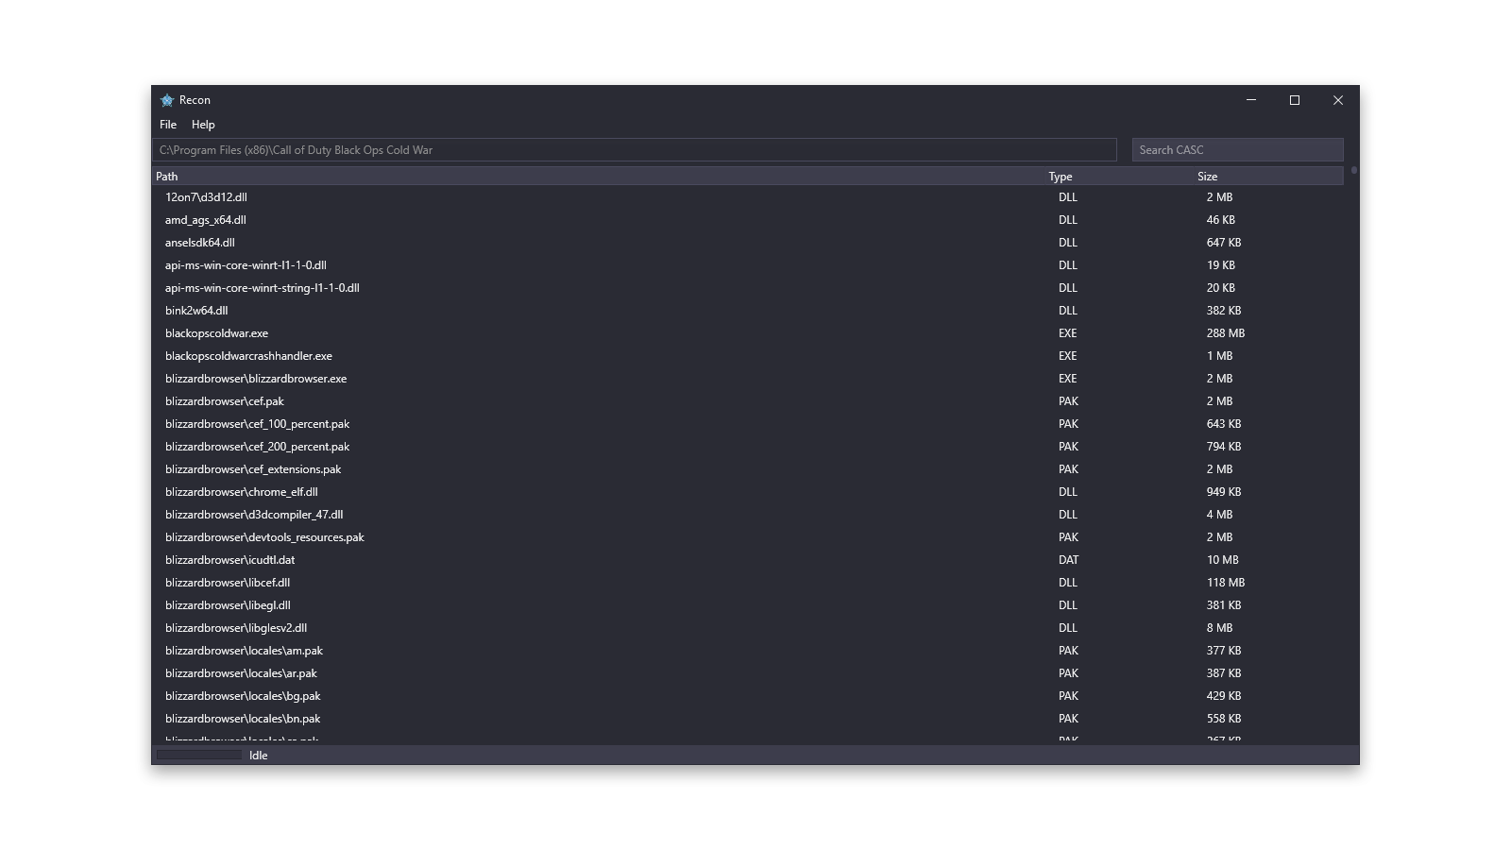1511x850 pixels.
Task: Open the File menu
Action: 168,125
